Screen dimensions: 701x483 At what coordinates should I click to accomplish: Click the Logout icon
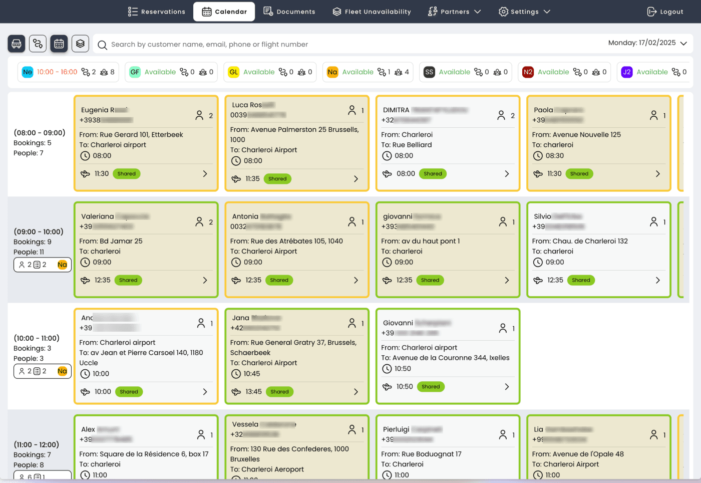pos(651,12)
